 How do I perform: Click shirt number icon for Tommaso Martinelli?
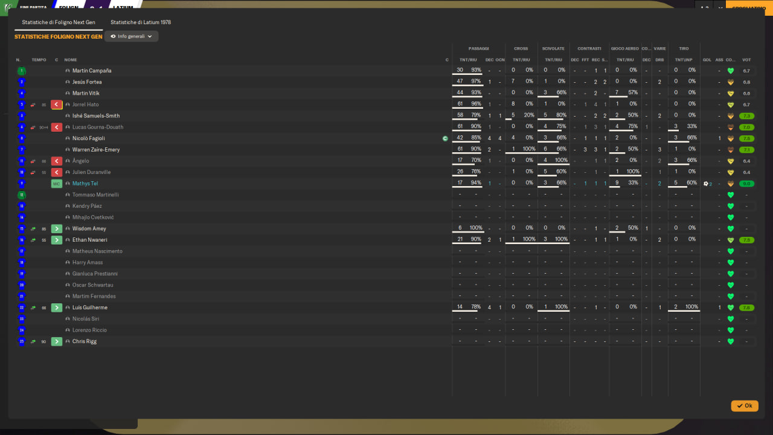pyautogui.click(x=22, y=195)
